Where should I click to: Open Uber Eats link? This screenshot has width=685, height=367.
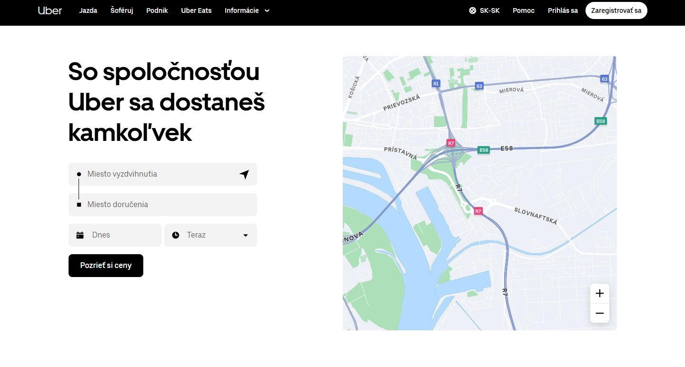tap(196, 10)
